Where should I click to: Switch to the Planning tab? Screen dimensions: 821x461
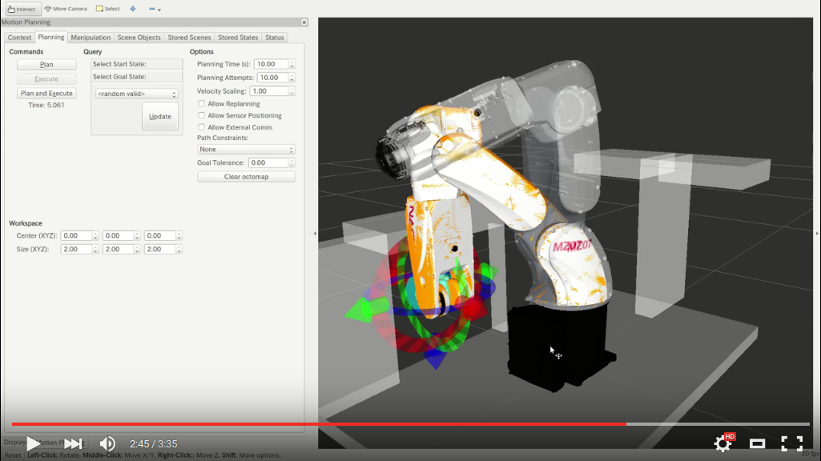click(x=50, y=37)
